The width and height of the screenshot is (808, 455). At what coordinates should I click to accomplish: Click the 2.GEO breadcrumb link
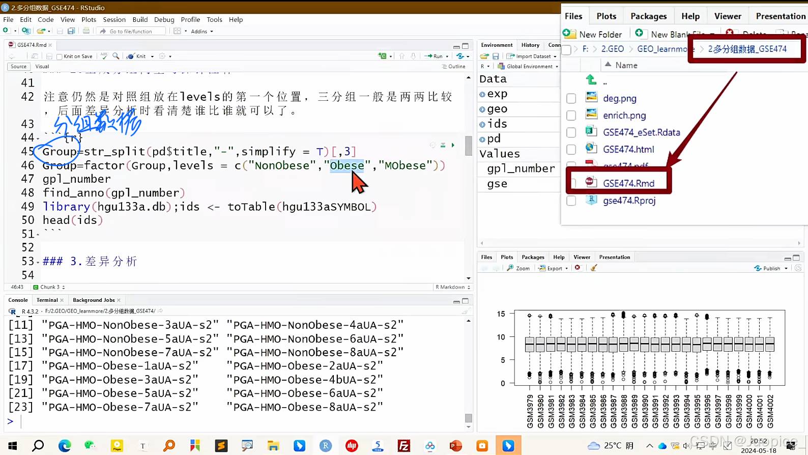[x=612, y=49]
